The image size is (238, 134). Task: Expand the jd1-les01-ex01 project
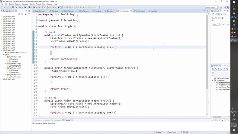pos(2,17)
